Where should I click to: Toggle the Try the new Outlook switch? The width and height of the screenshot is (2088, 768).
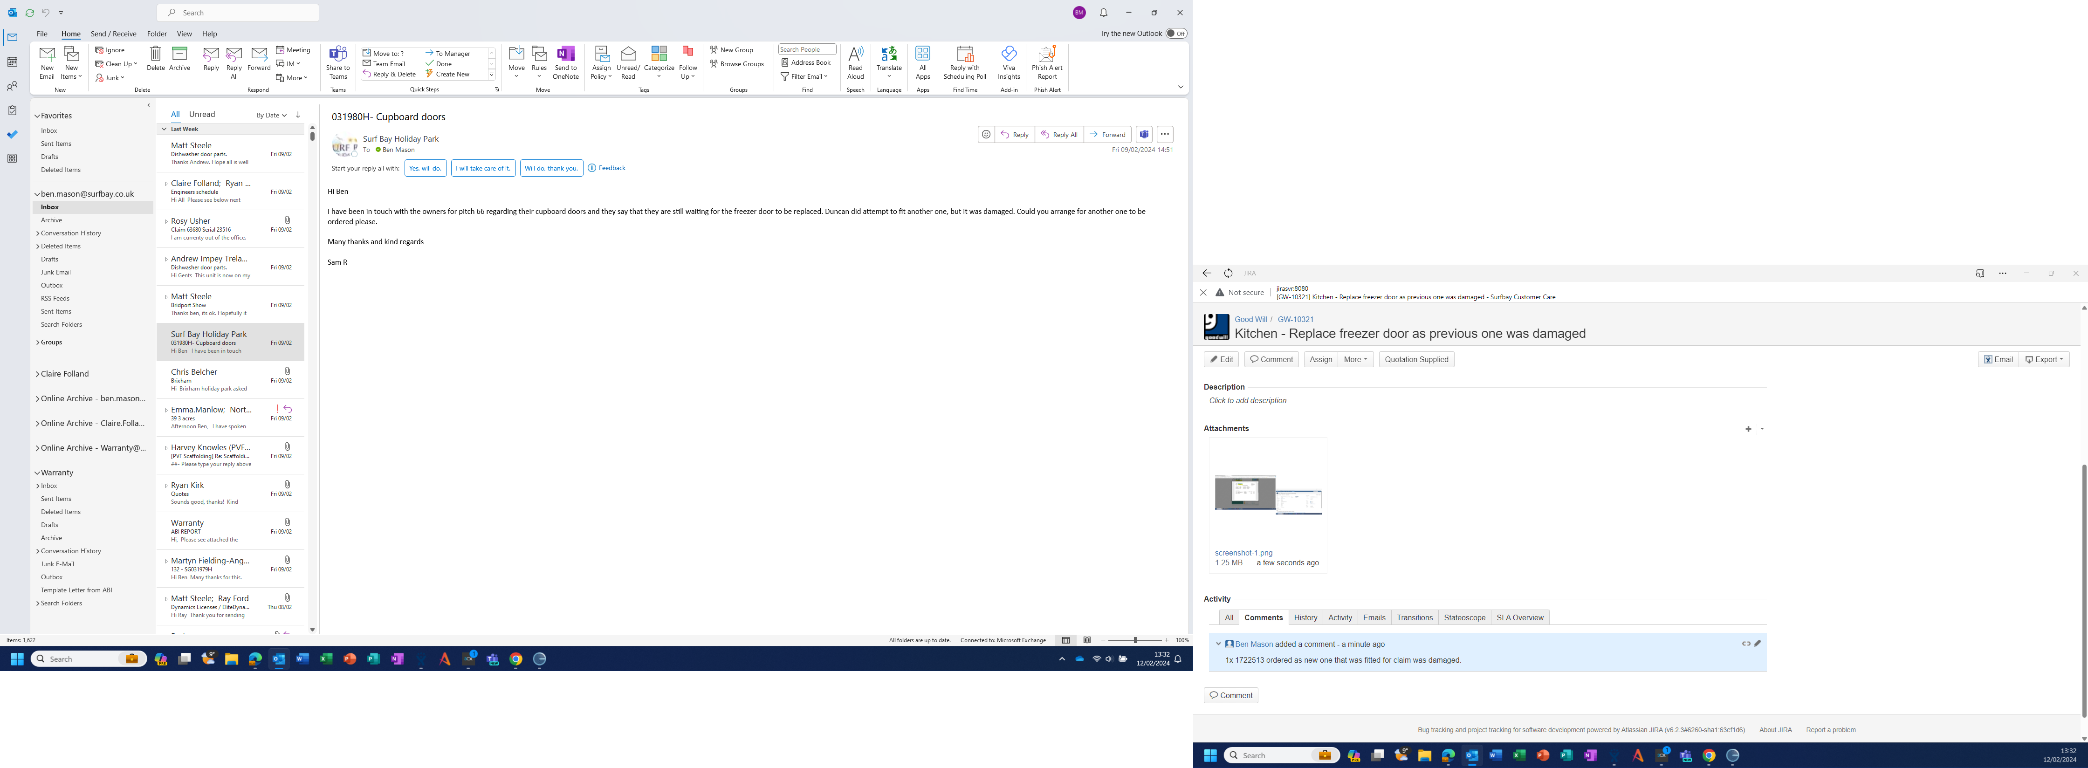(1176, 33)
